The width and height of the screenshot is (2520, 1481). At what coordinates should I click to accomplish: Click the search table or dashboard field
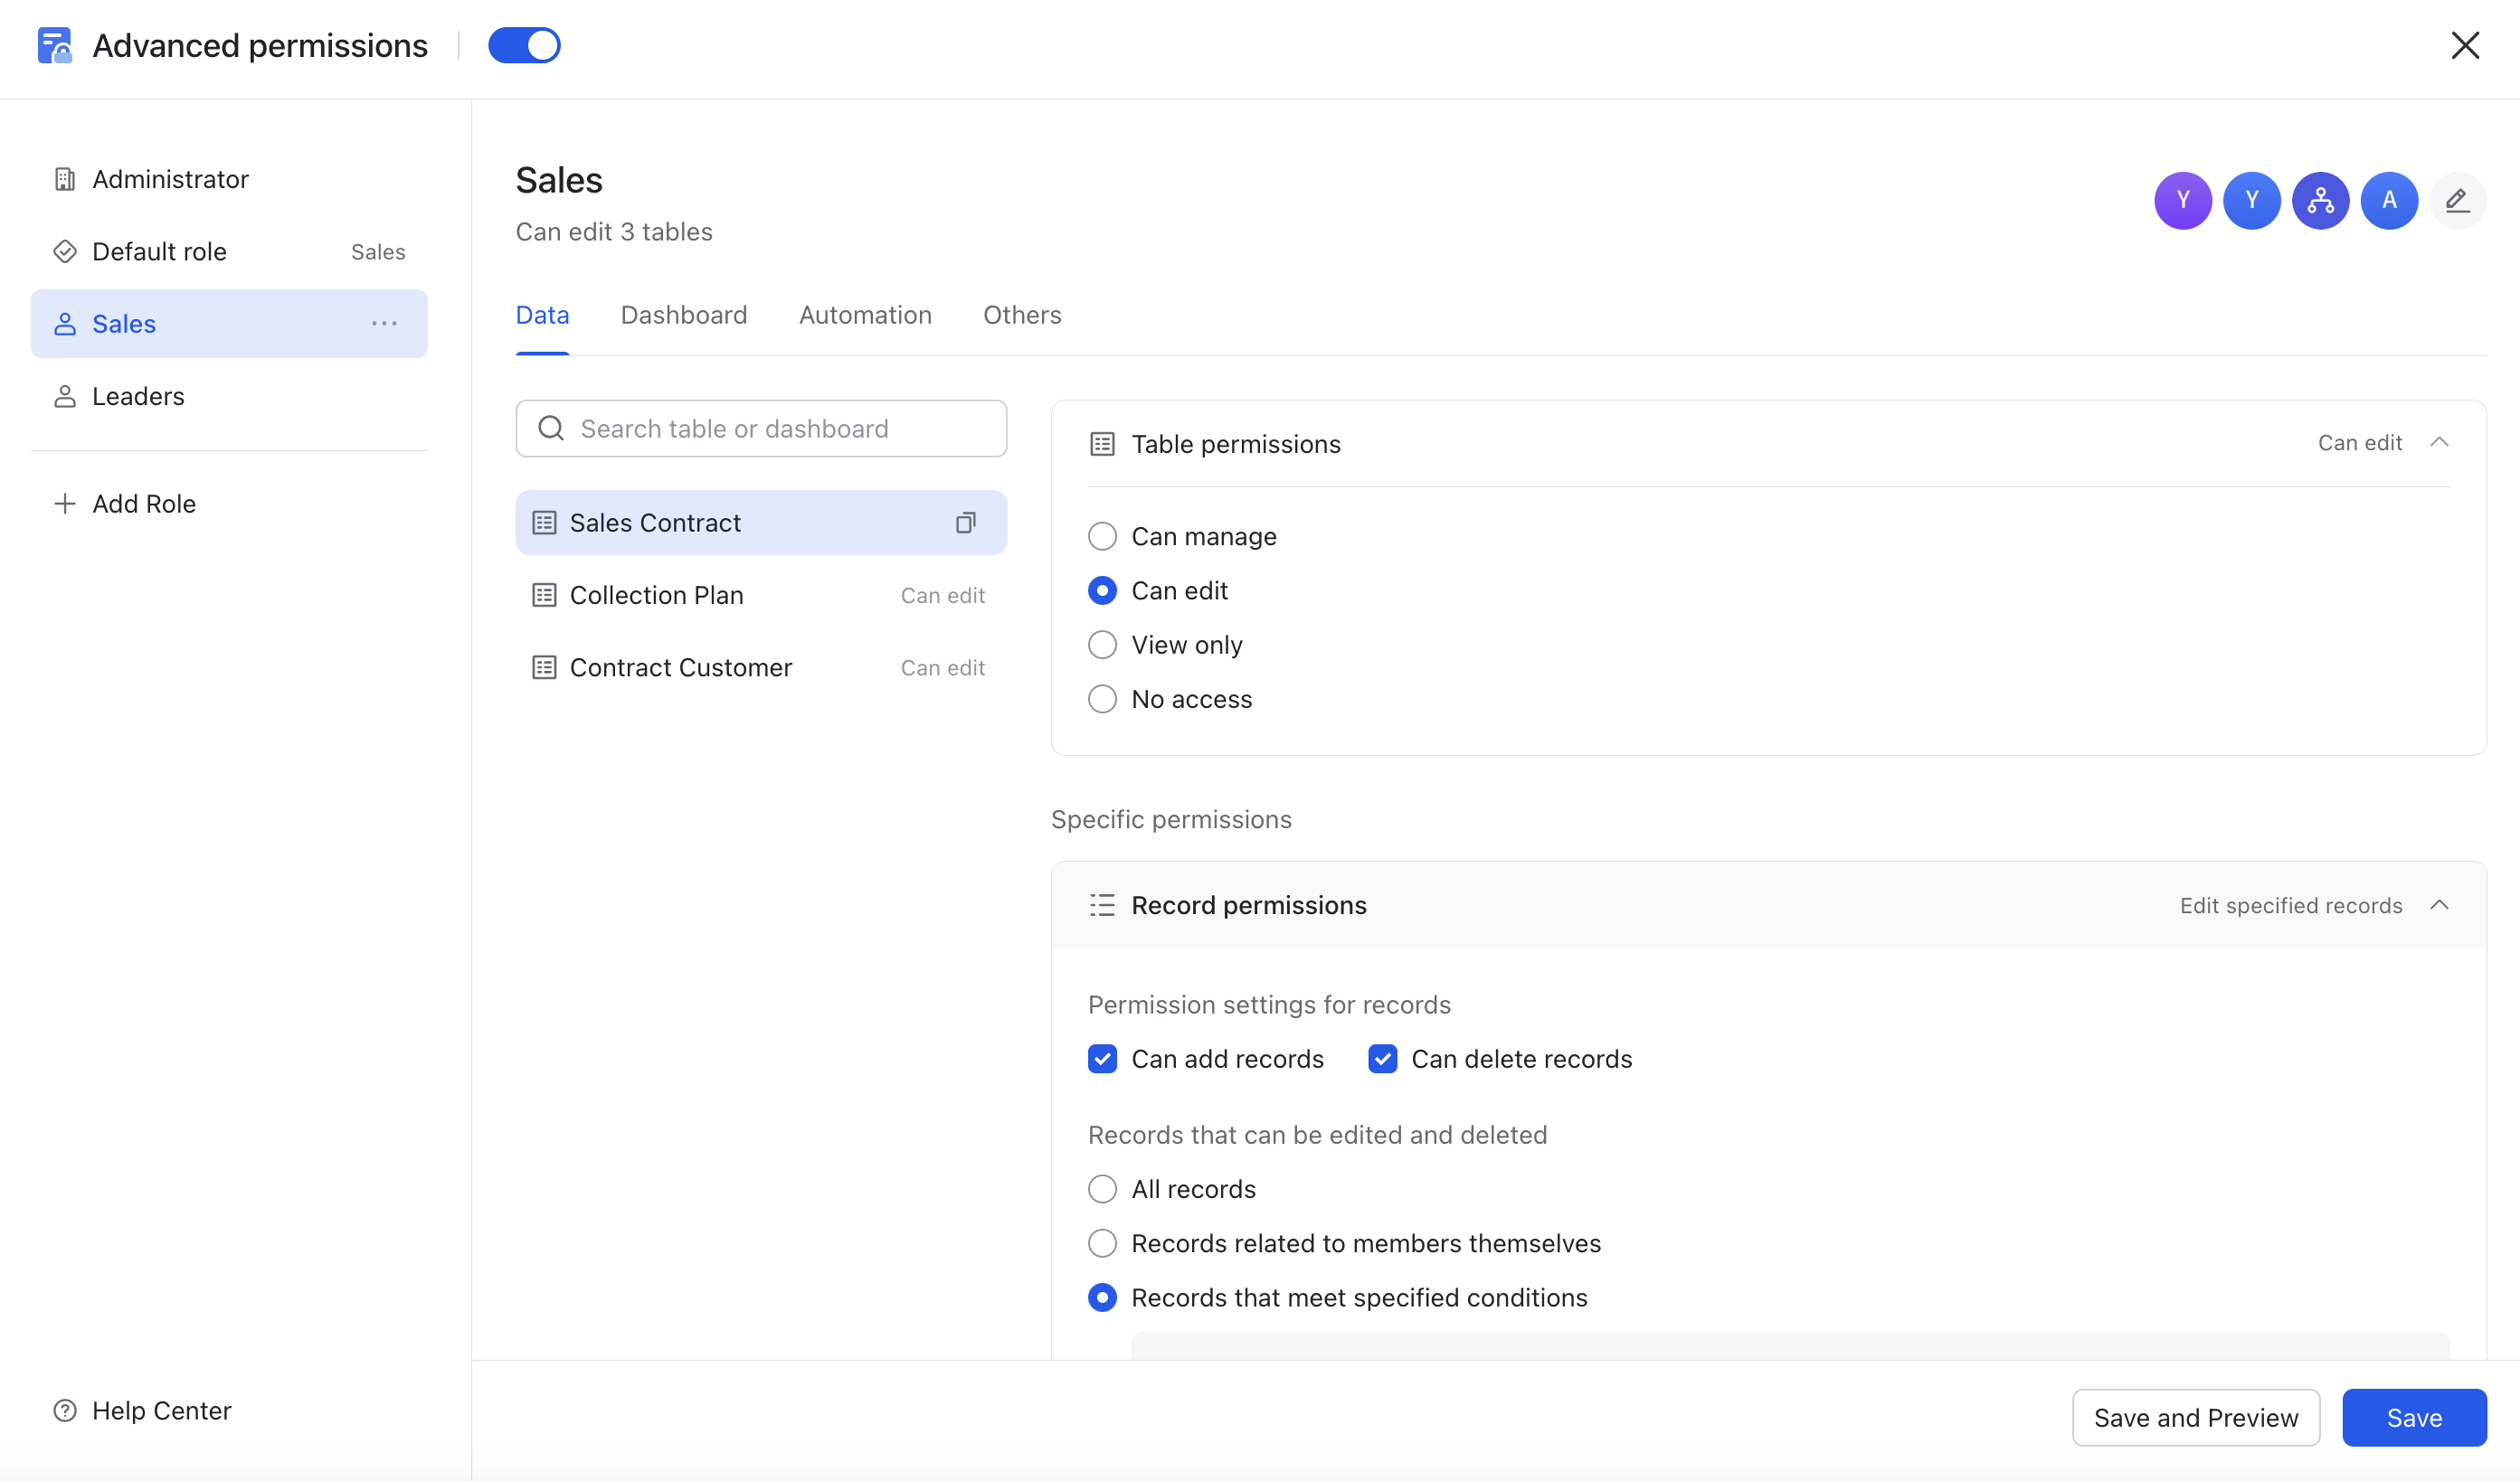[x=760, y=428]
